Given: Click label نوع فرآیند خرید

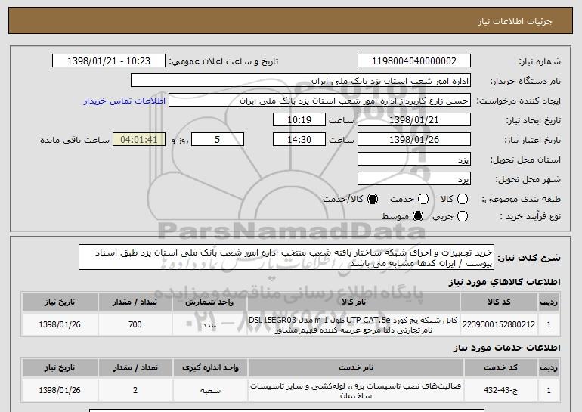Looking at the screenshot, I should click(530, 216).
